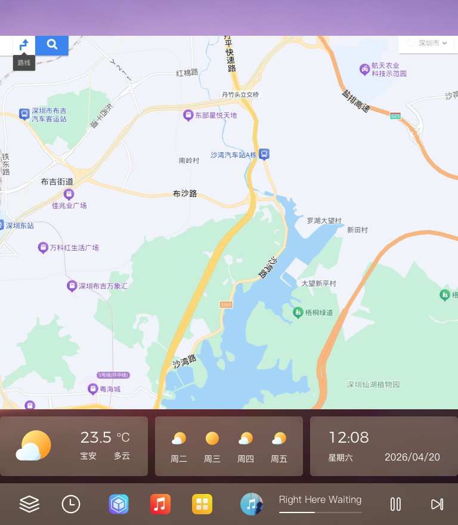Select the 深圳市布吉汽车客运站 bus station marker
This screenshot has width=458, height=525.
point(24,114)
